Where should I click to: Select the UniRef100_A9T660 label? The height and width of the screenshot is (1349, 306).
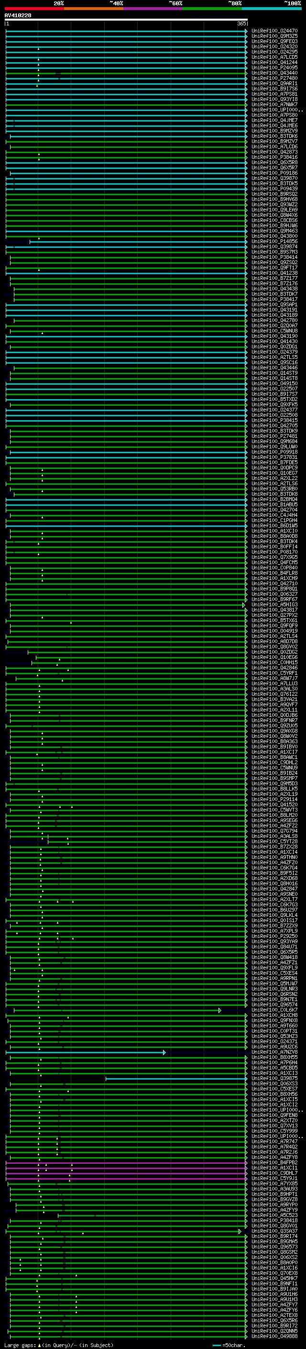pos(274,1026)
